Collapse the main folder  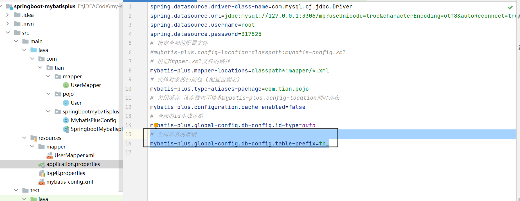click(16, 41)
